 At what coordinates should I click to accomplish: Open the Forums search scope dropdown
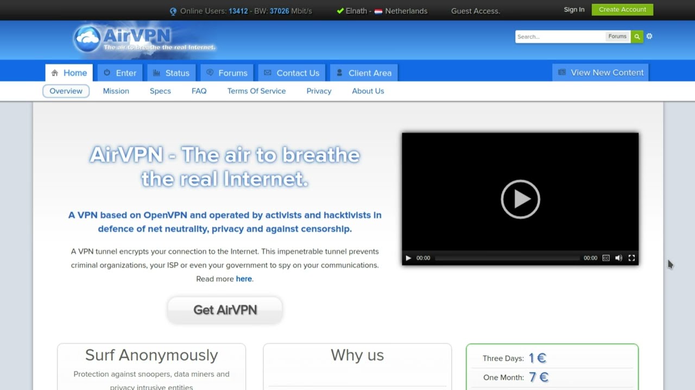point(617,36)
